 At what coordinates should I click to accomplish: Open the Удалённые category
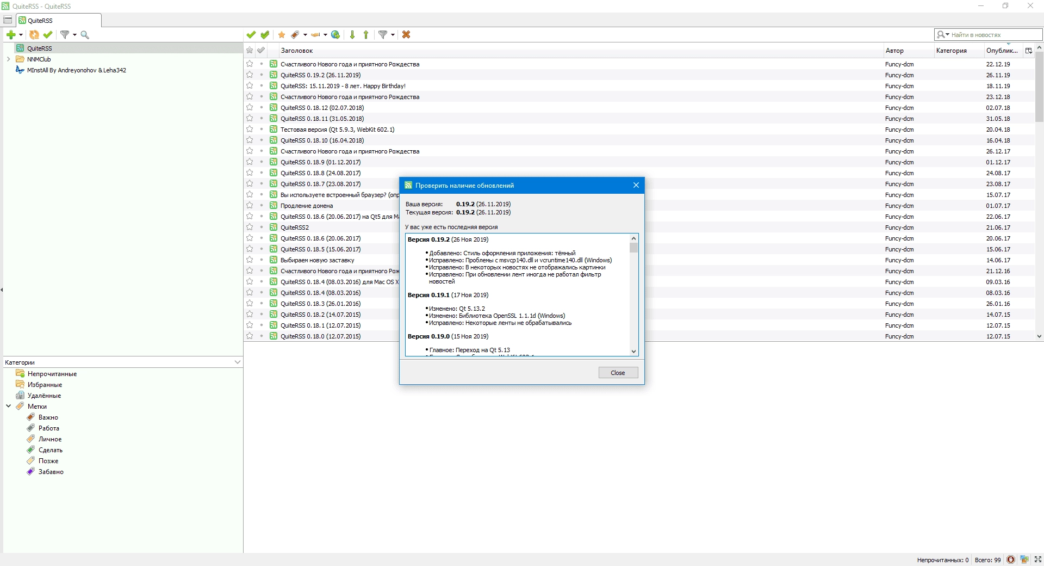44,396
